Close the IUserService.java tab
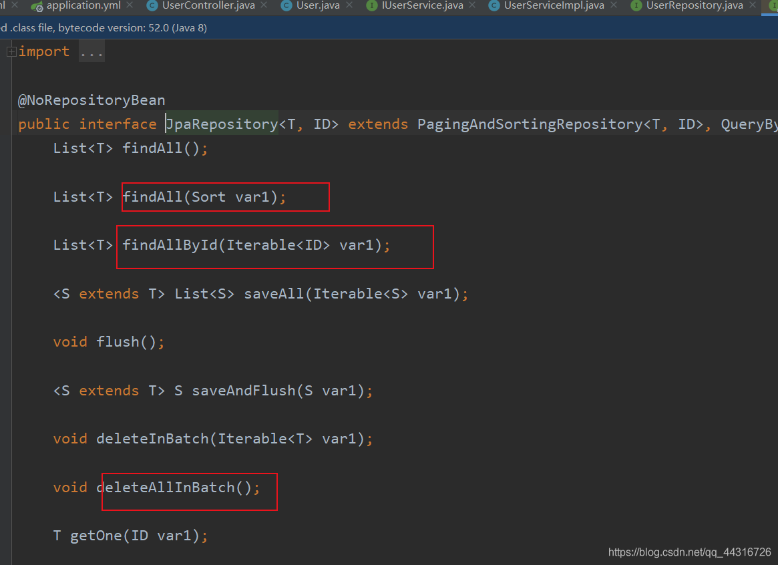Screen dimensions: 778x565 point(472,5)
